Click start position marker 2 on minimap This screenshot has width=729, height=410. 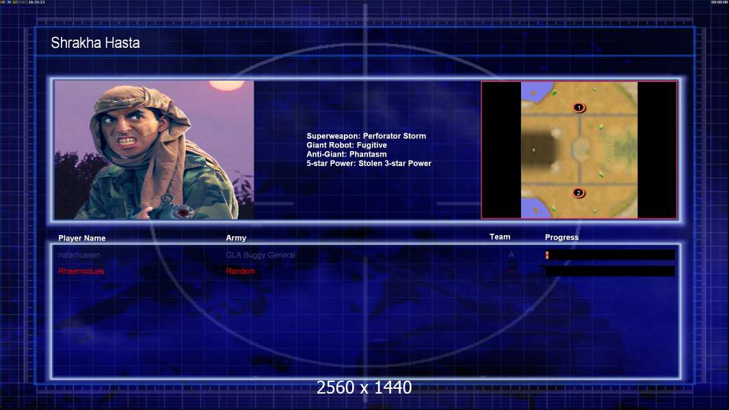[x=579, y=193]
